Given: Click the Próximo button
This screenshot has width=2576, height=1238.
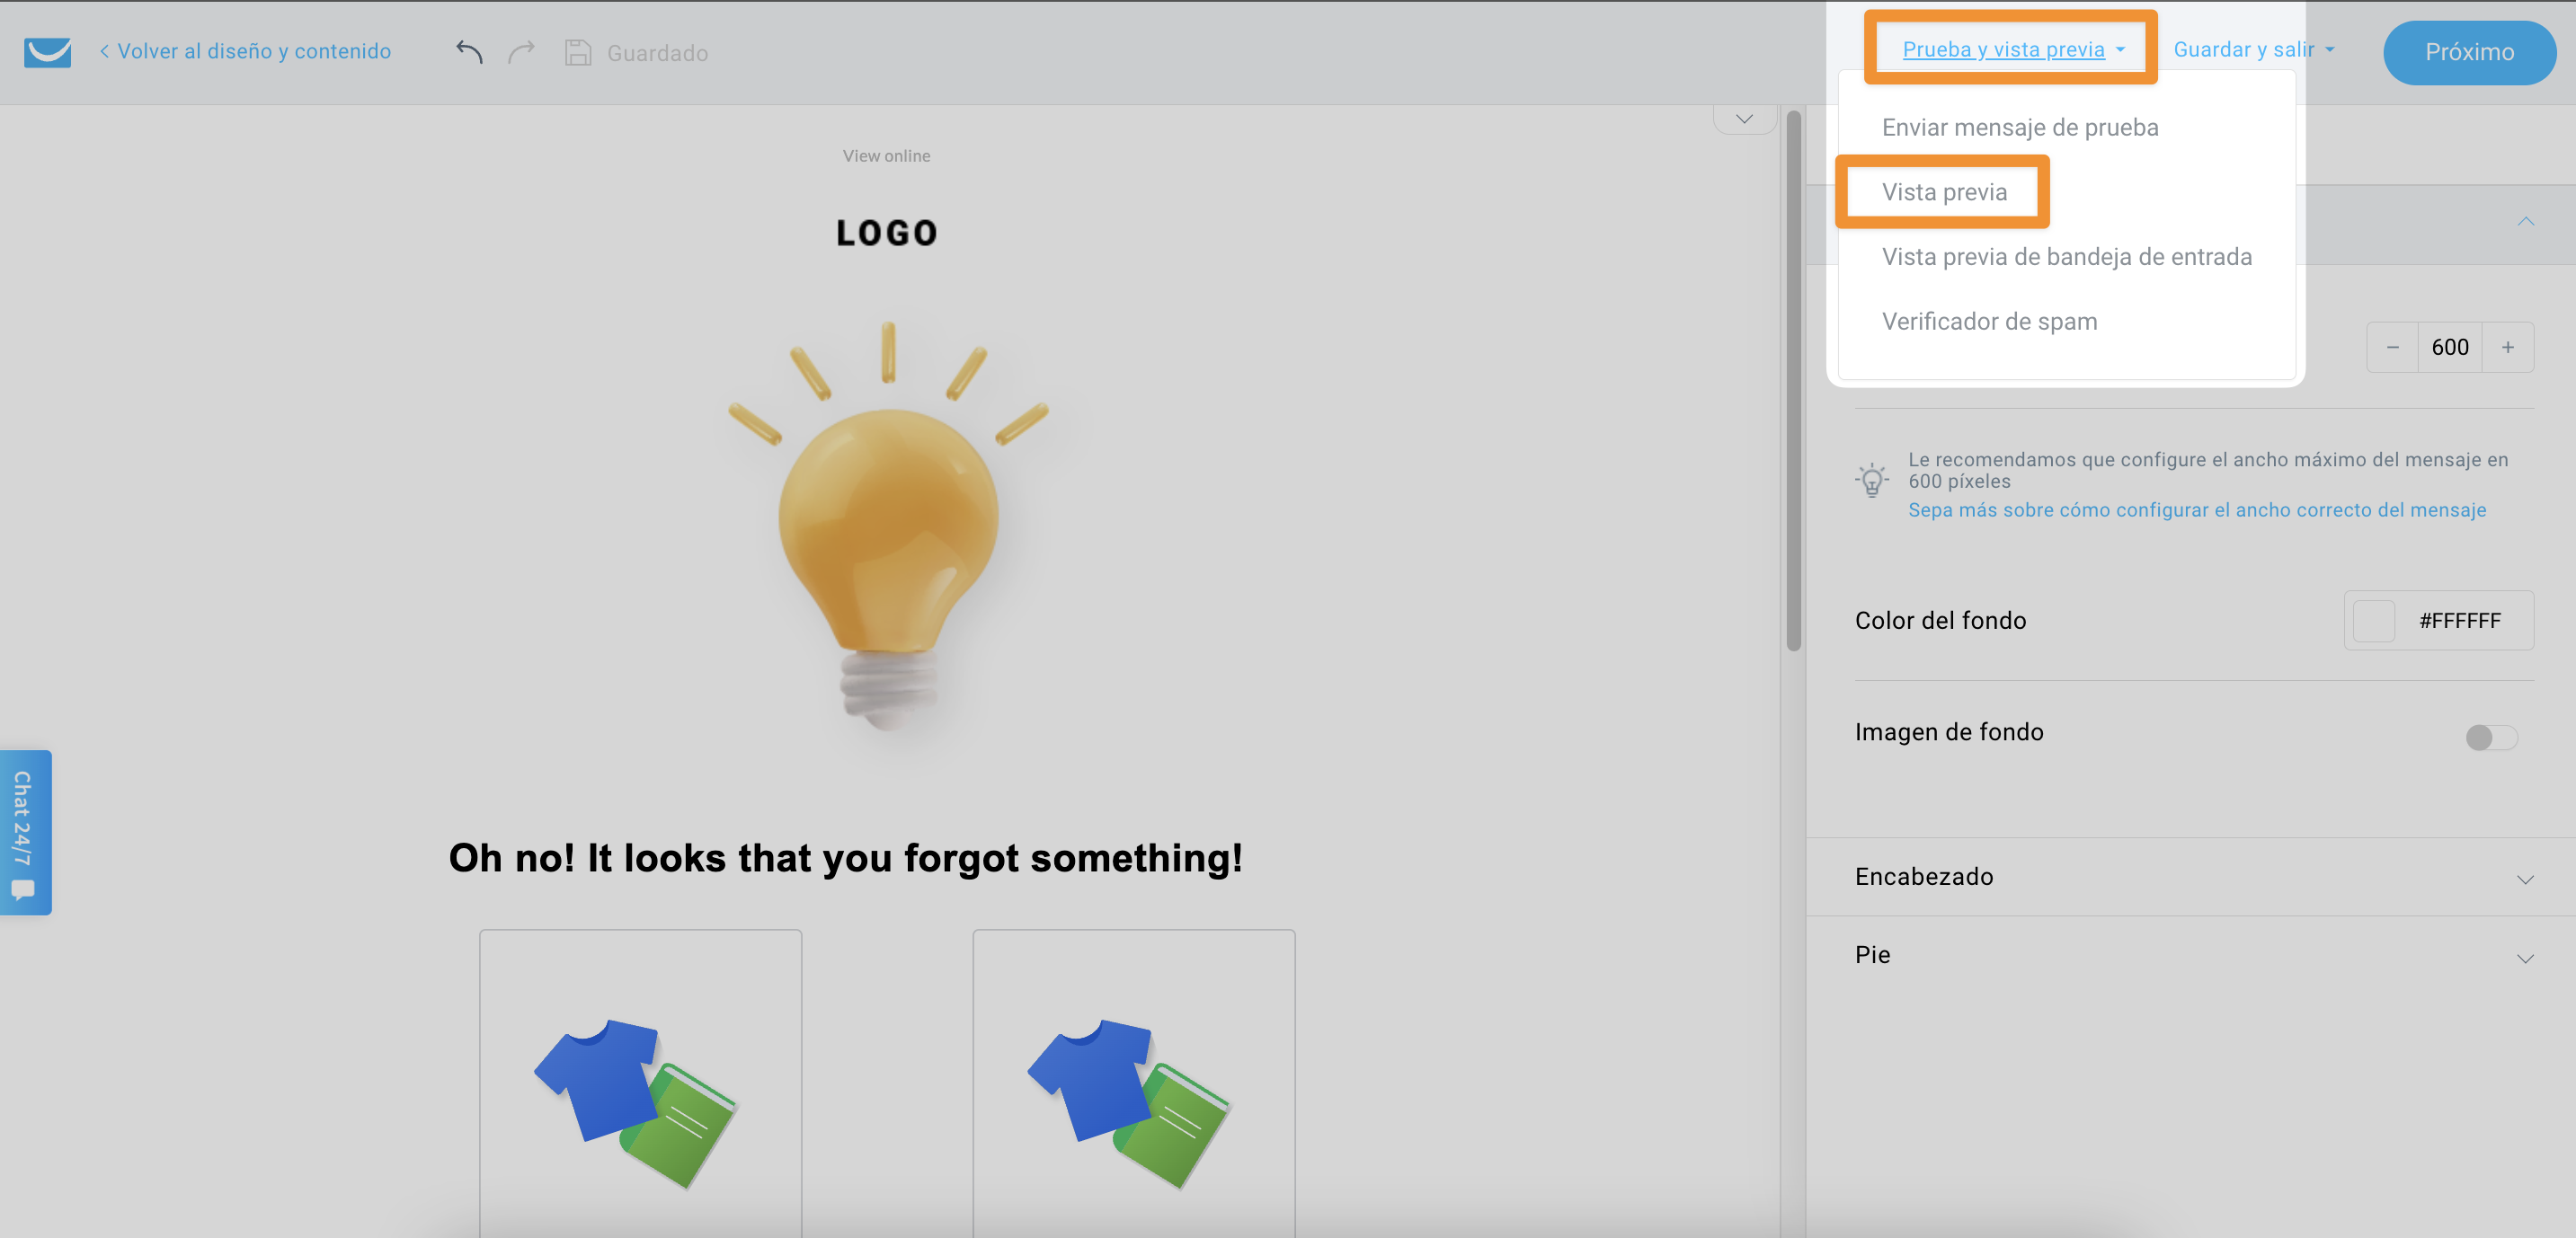Looking at the screenshot, I should [x=2469, y=52].
